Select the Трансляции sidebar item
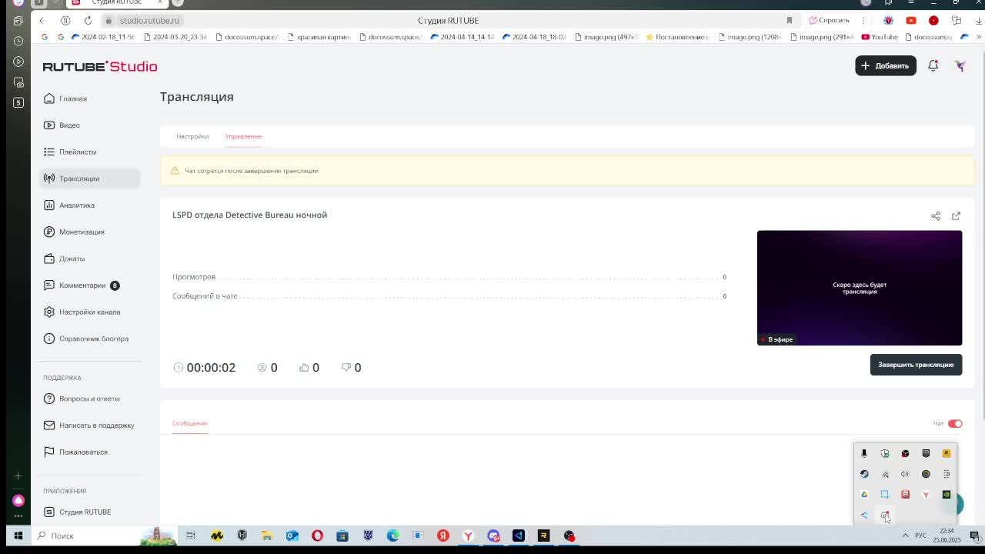Viewport: 985px width, 554px height. click(89, 179)
